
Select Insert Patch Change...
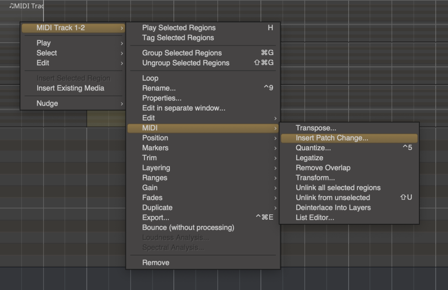[349, 138]
